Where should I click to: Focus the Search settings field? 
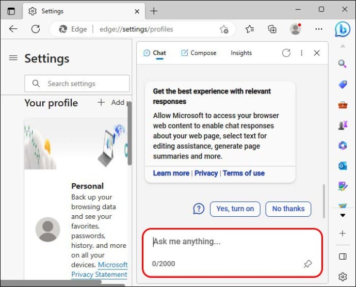point(77,84)
